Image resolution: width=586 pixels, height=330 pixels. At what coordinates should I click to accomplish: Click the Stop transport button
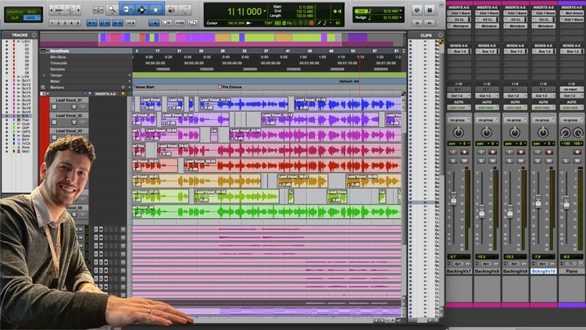pyautogui.click(x=430, y=10)
